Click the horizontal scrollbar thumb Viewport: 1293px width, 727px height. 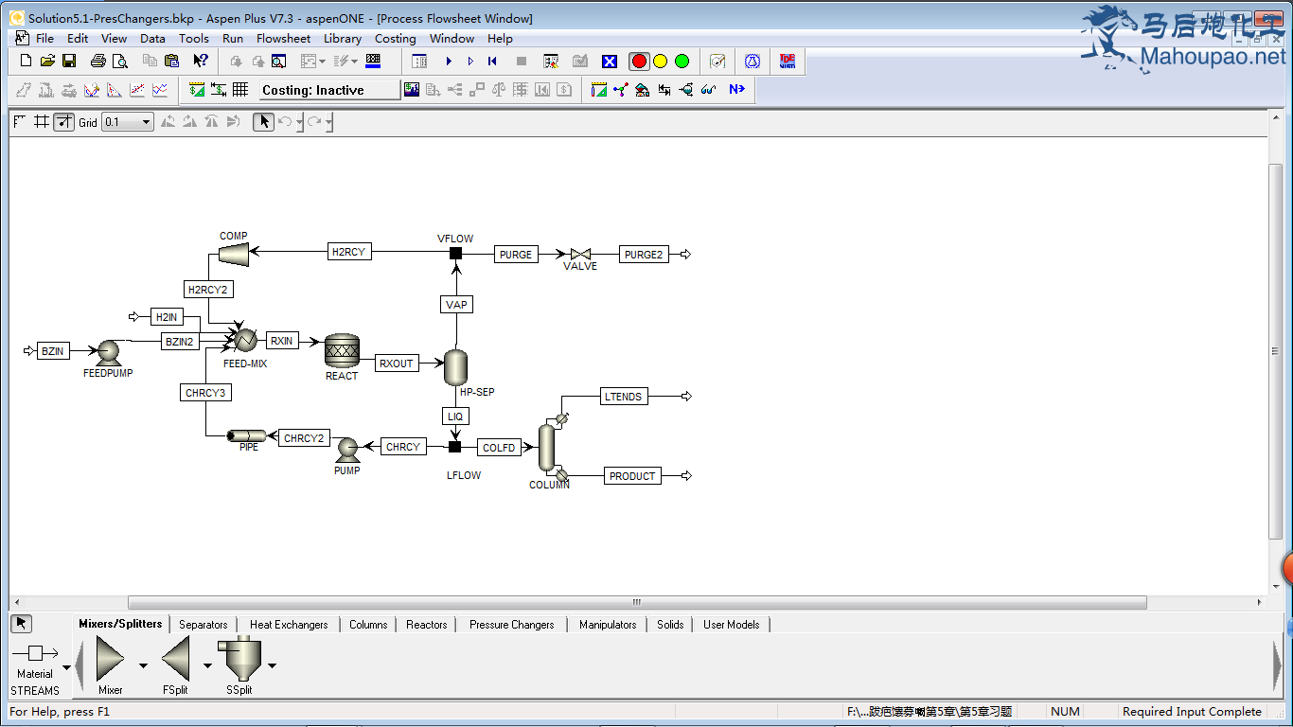[637, 602]
